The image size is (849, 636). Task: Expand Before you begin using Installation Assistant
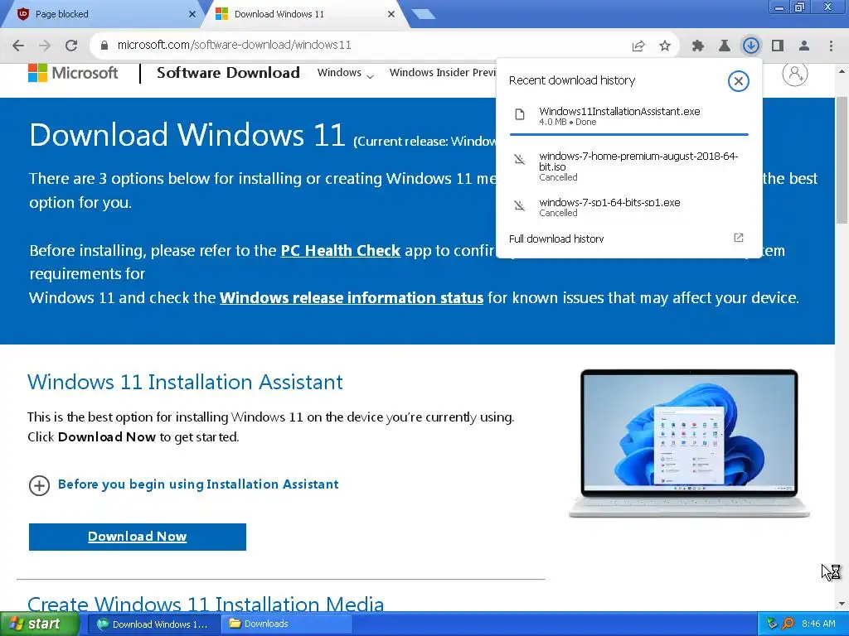pyautogui.click(x=183, y=484)
